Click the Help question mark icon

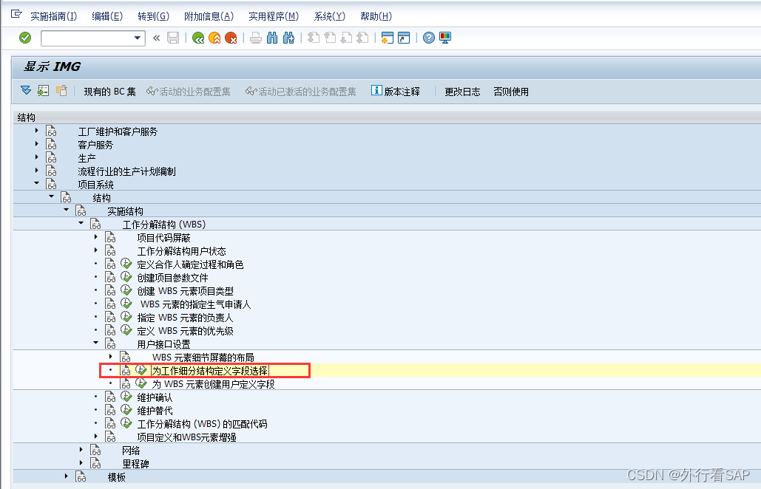pyautogui.click(x=428, y=38)
